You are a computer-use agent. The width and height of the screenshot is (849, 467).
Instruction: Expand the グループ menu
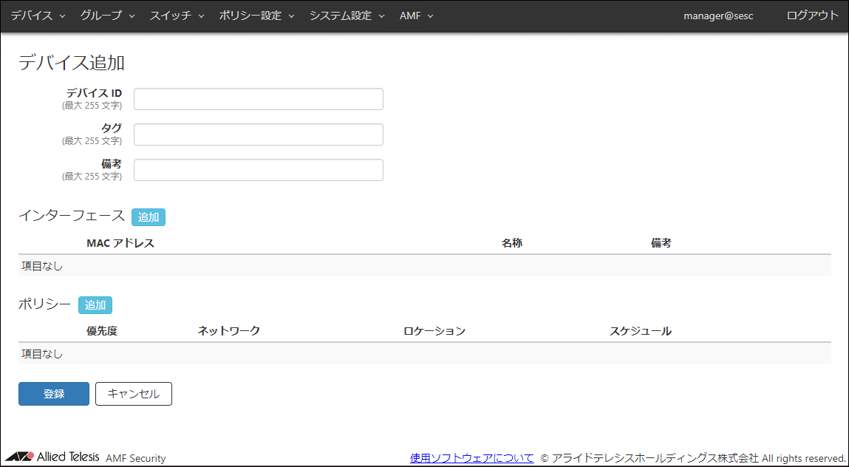(x=107, y=16)
